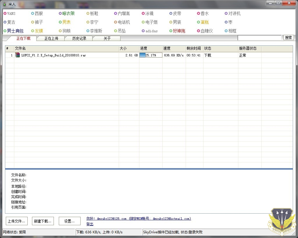The image size is (298, 238).
Task: Click the search input field beside 搜索
Action: point(259,37)
